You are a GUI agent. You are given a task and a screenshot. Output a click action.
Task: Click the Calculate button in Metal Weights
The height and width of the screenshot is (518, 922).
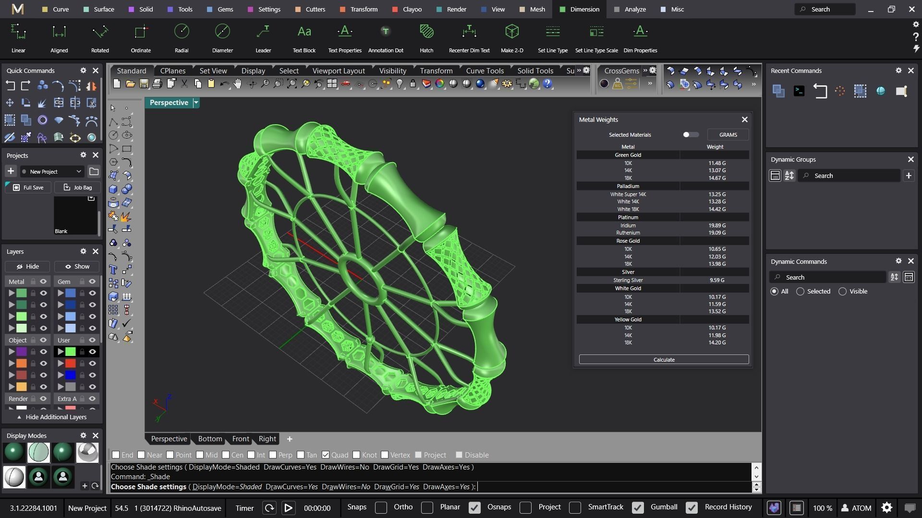coord(664,360)
